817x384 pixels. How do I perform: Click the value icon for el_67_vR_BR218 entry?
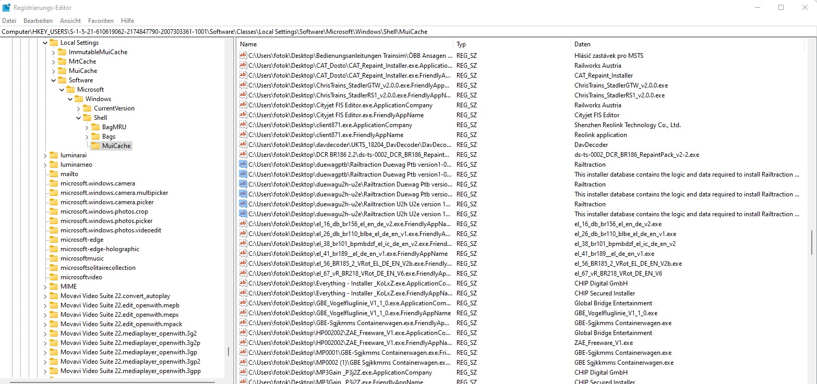243,274
